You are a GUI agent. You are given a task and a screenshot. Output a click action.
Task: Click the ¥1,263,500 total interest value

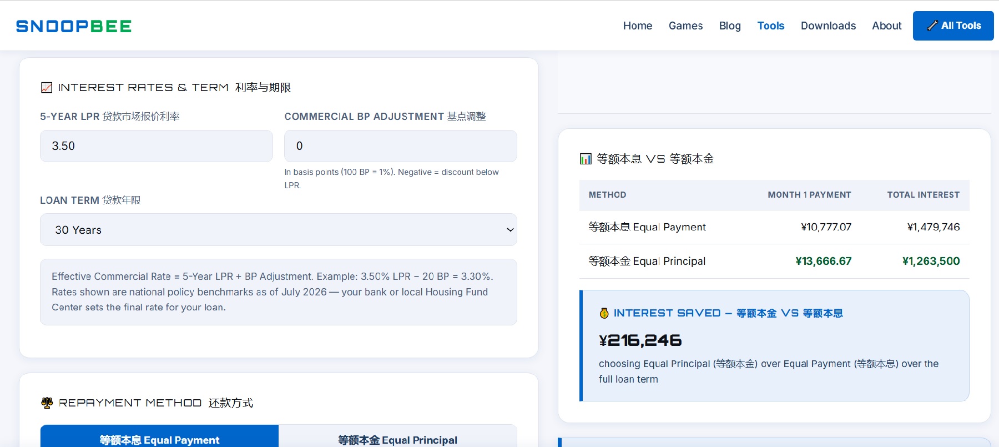[931, 261]
